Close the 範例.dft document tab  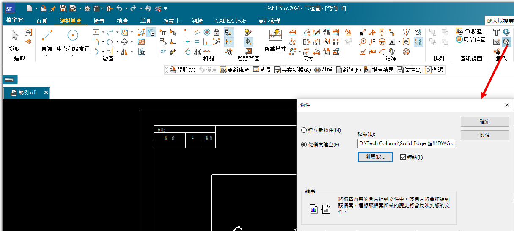[x=46, y=93]
